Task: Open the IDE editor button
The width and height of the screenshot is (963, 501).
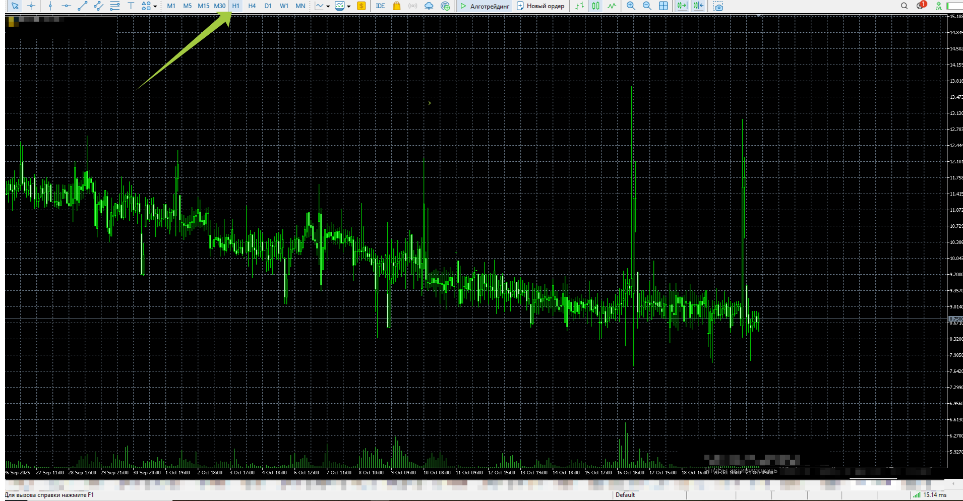Action: tap(381, 6)
